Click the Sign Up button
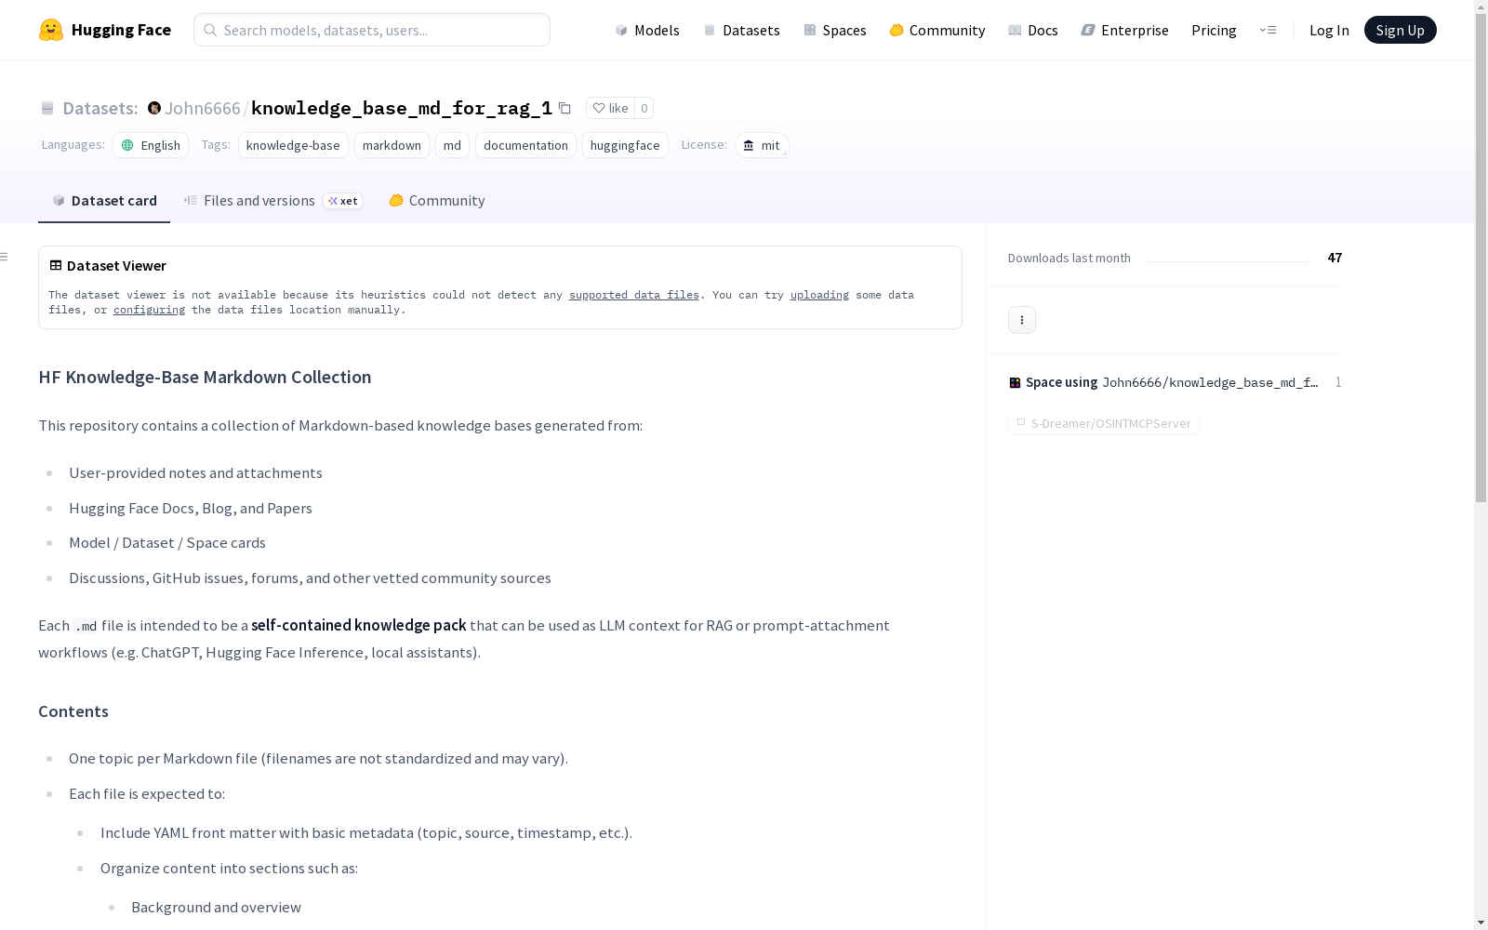1488x930 pixels. (x=1400, y=30)
